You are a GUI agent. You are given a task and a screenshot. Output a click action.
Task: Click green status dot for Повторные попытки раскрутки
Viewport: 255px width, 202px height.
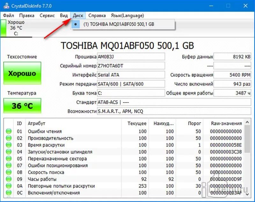point(9,186)
